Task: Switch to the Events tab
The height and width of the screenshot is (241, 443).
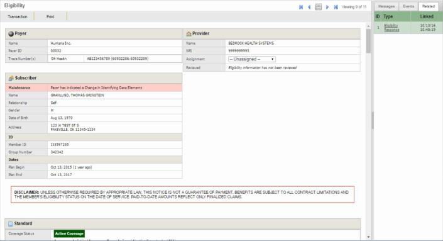Action: pyautogui.click(x=408, y=6)
